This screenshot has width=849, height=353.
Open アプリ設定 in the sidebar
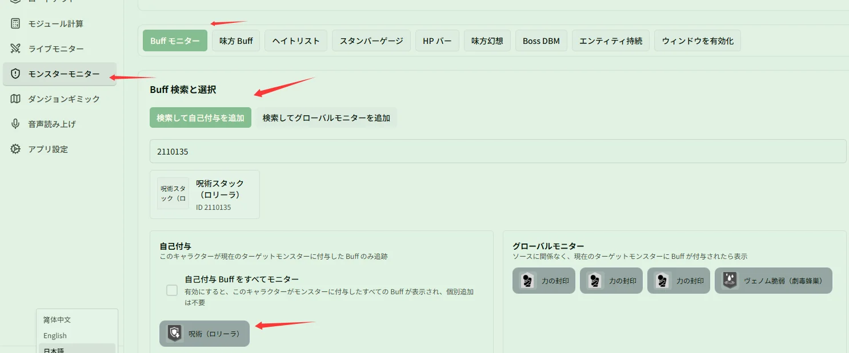pos(59,149)
